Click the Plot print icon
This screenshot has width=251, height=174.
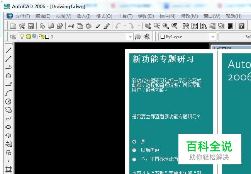42,26
